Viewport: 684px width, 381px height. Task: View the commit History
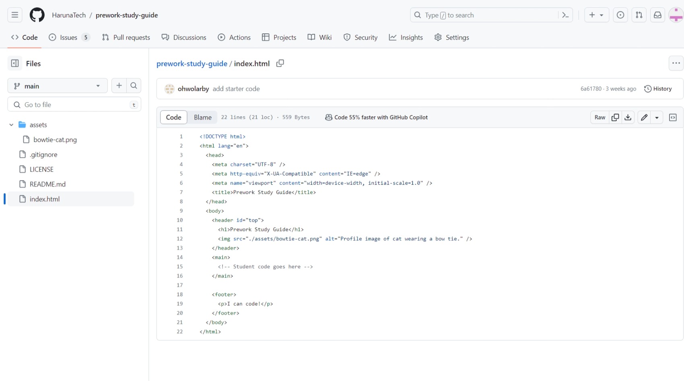(x=658, y=89)
